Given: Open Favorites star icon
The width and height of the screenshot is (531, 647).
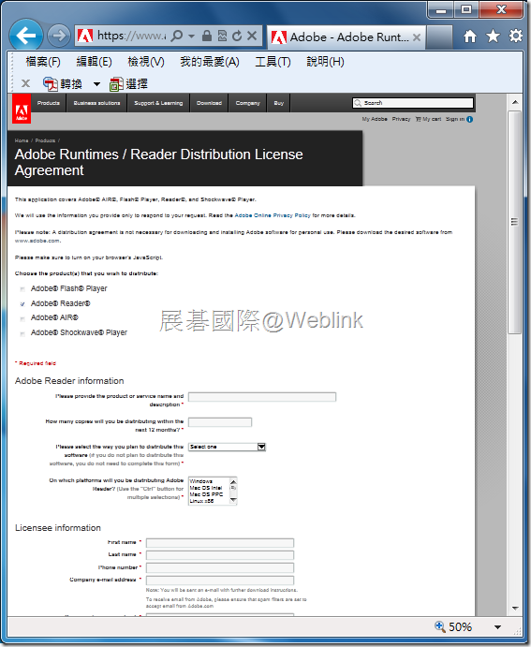Looking at the screenshot, I should [x=493, y=36].
